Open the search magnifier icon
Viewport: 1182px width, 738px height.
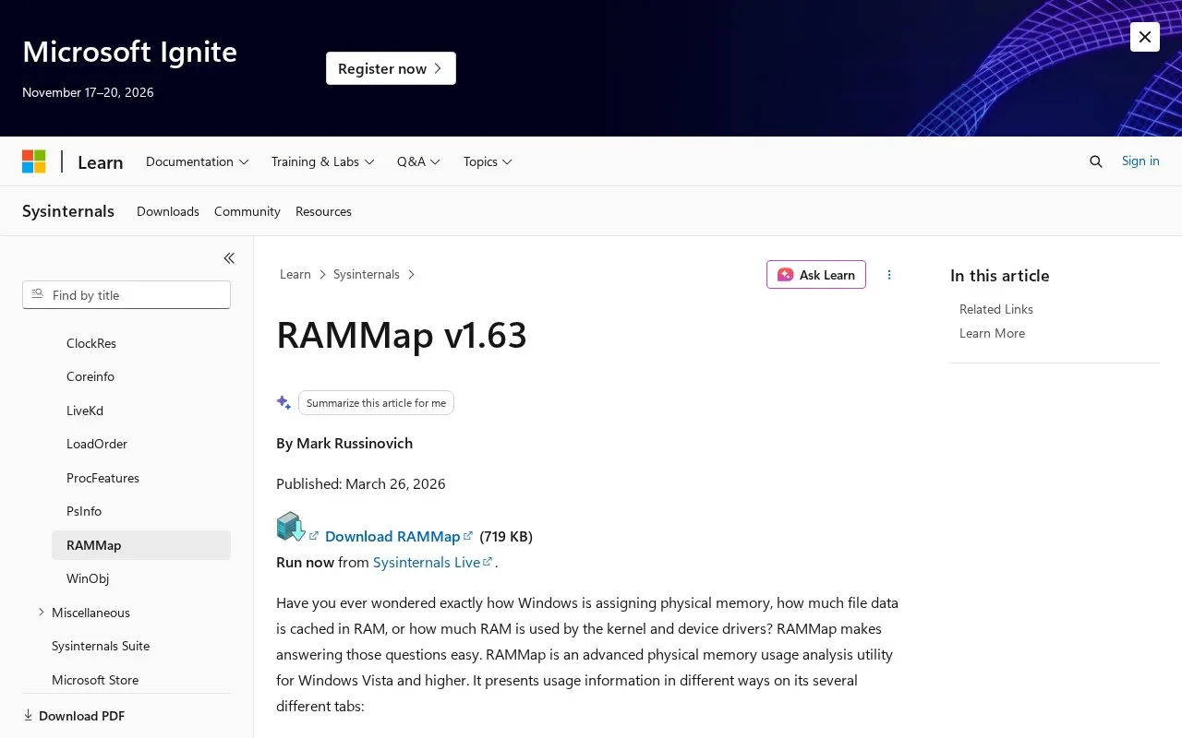tap(1096, 161)
